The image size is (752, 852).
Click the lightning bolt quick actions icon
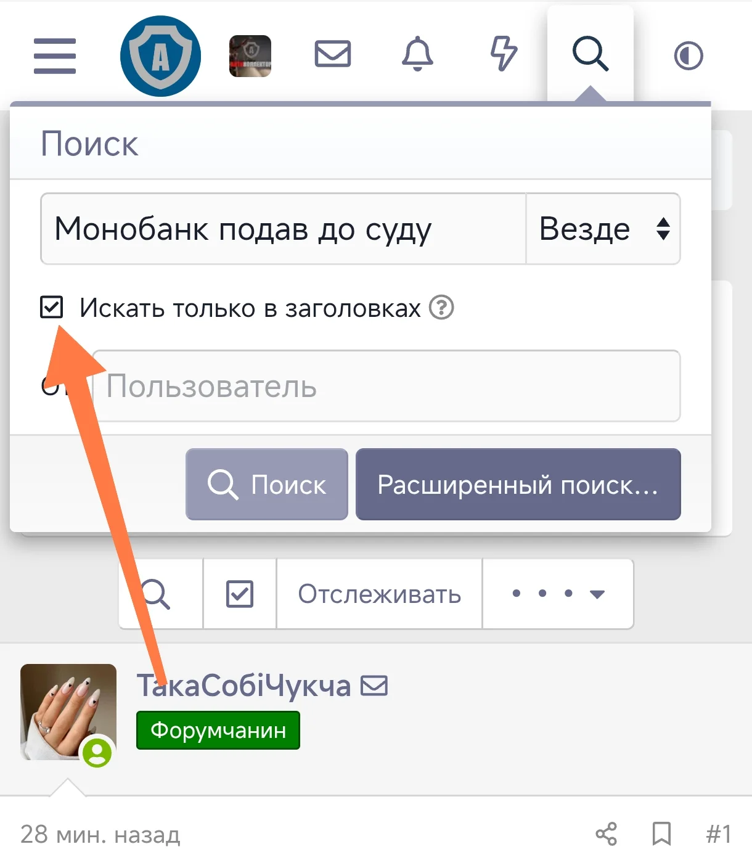coord(503,55)
